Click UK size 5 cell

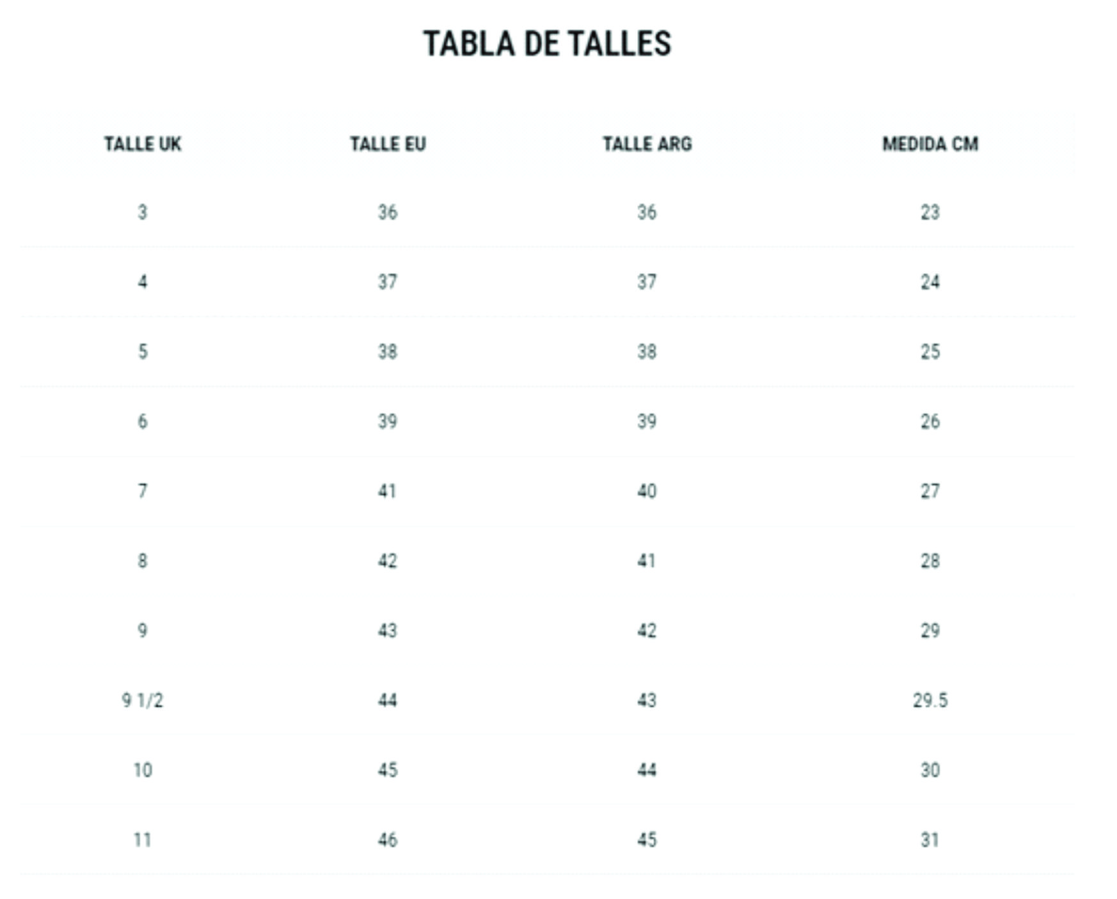tap(143, 352)
